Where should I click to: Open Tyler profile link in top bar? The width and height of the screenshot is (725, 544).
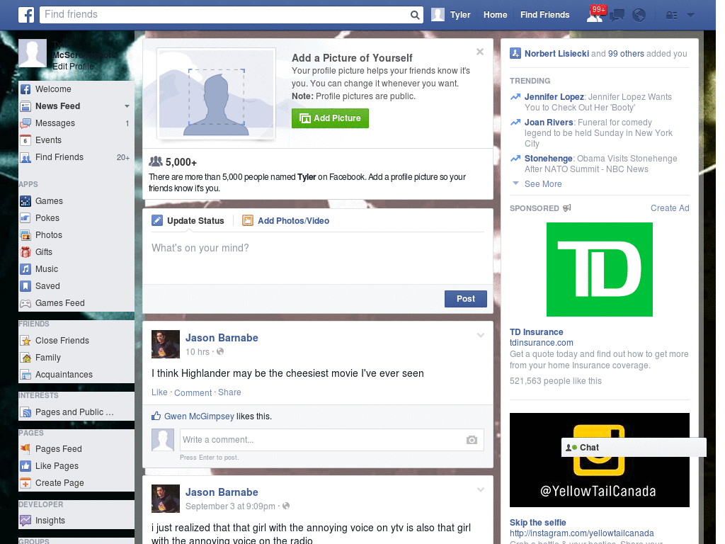coord(451,15)
